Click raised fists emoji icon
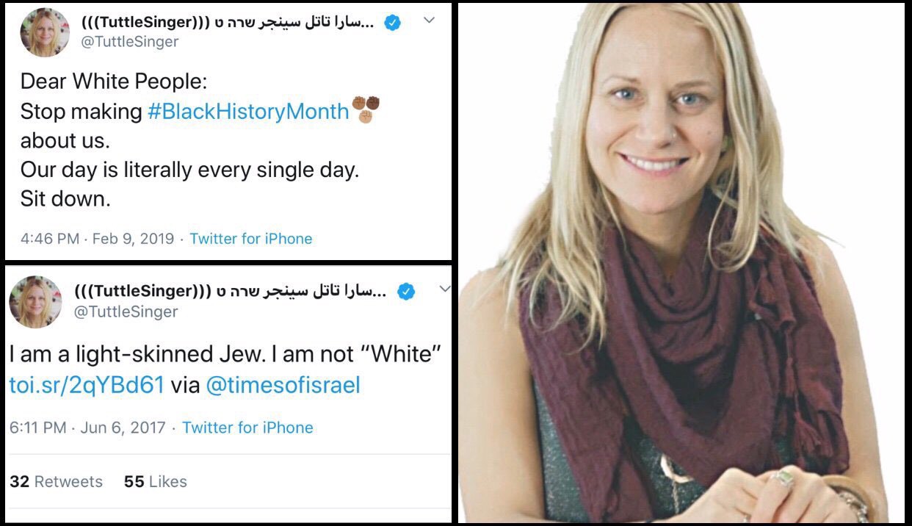 [x=365, y=109]
